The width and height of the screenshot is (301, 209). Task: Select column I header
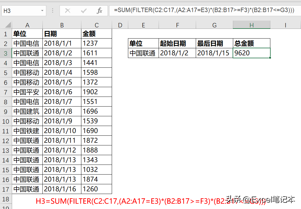pyautogui.click(x=285, y=25)
